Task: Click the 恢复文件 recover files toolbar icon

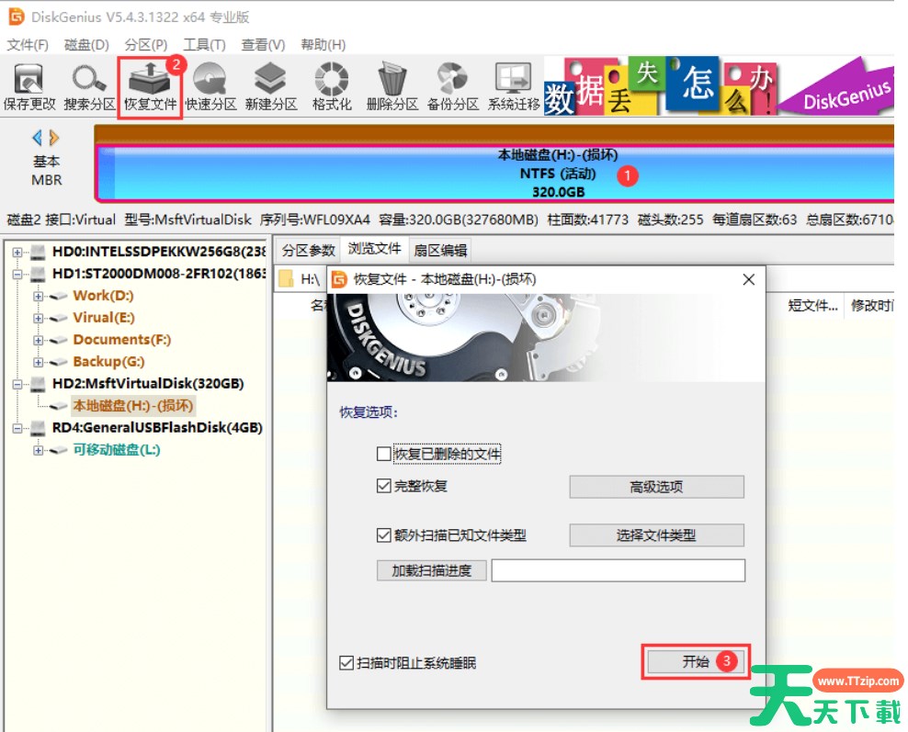Action: tap(150, 87)
